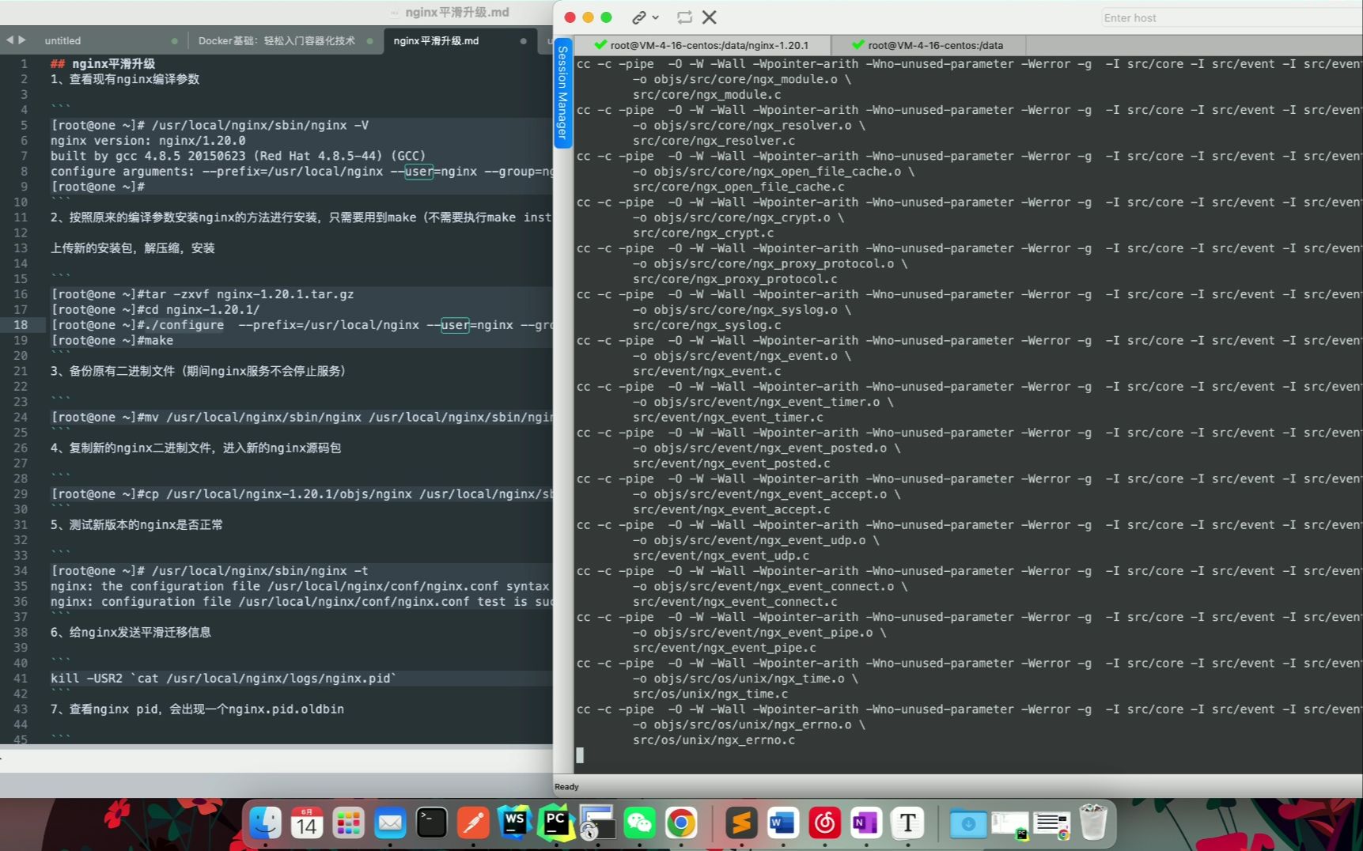Focus the Enter host field
Screen dimensions: 1363x851
point(1231,18)
